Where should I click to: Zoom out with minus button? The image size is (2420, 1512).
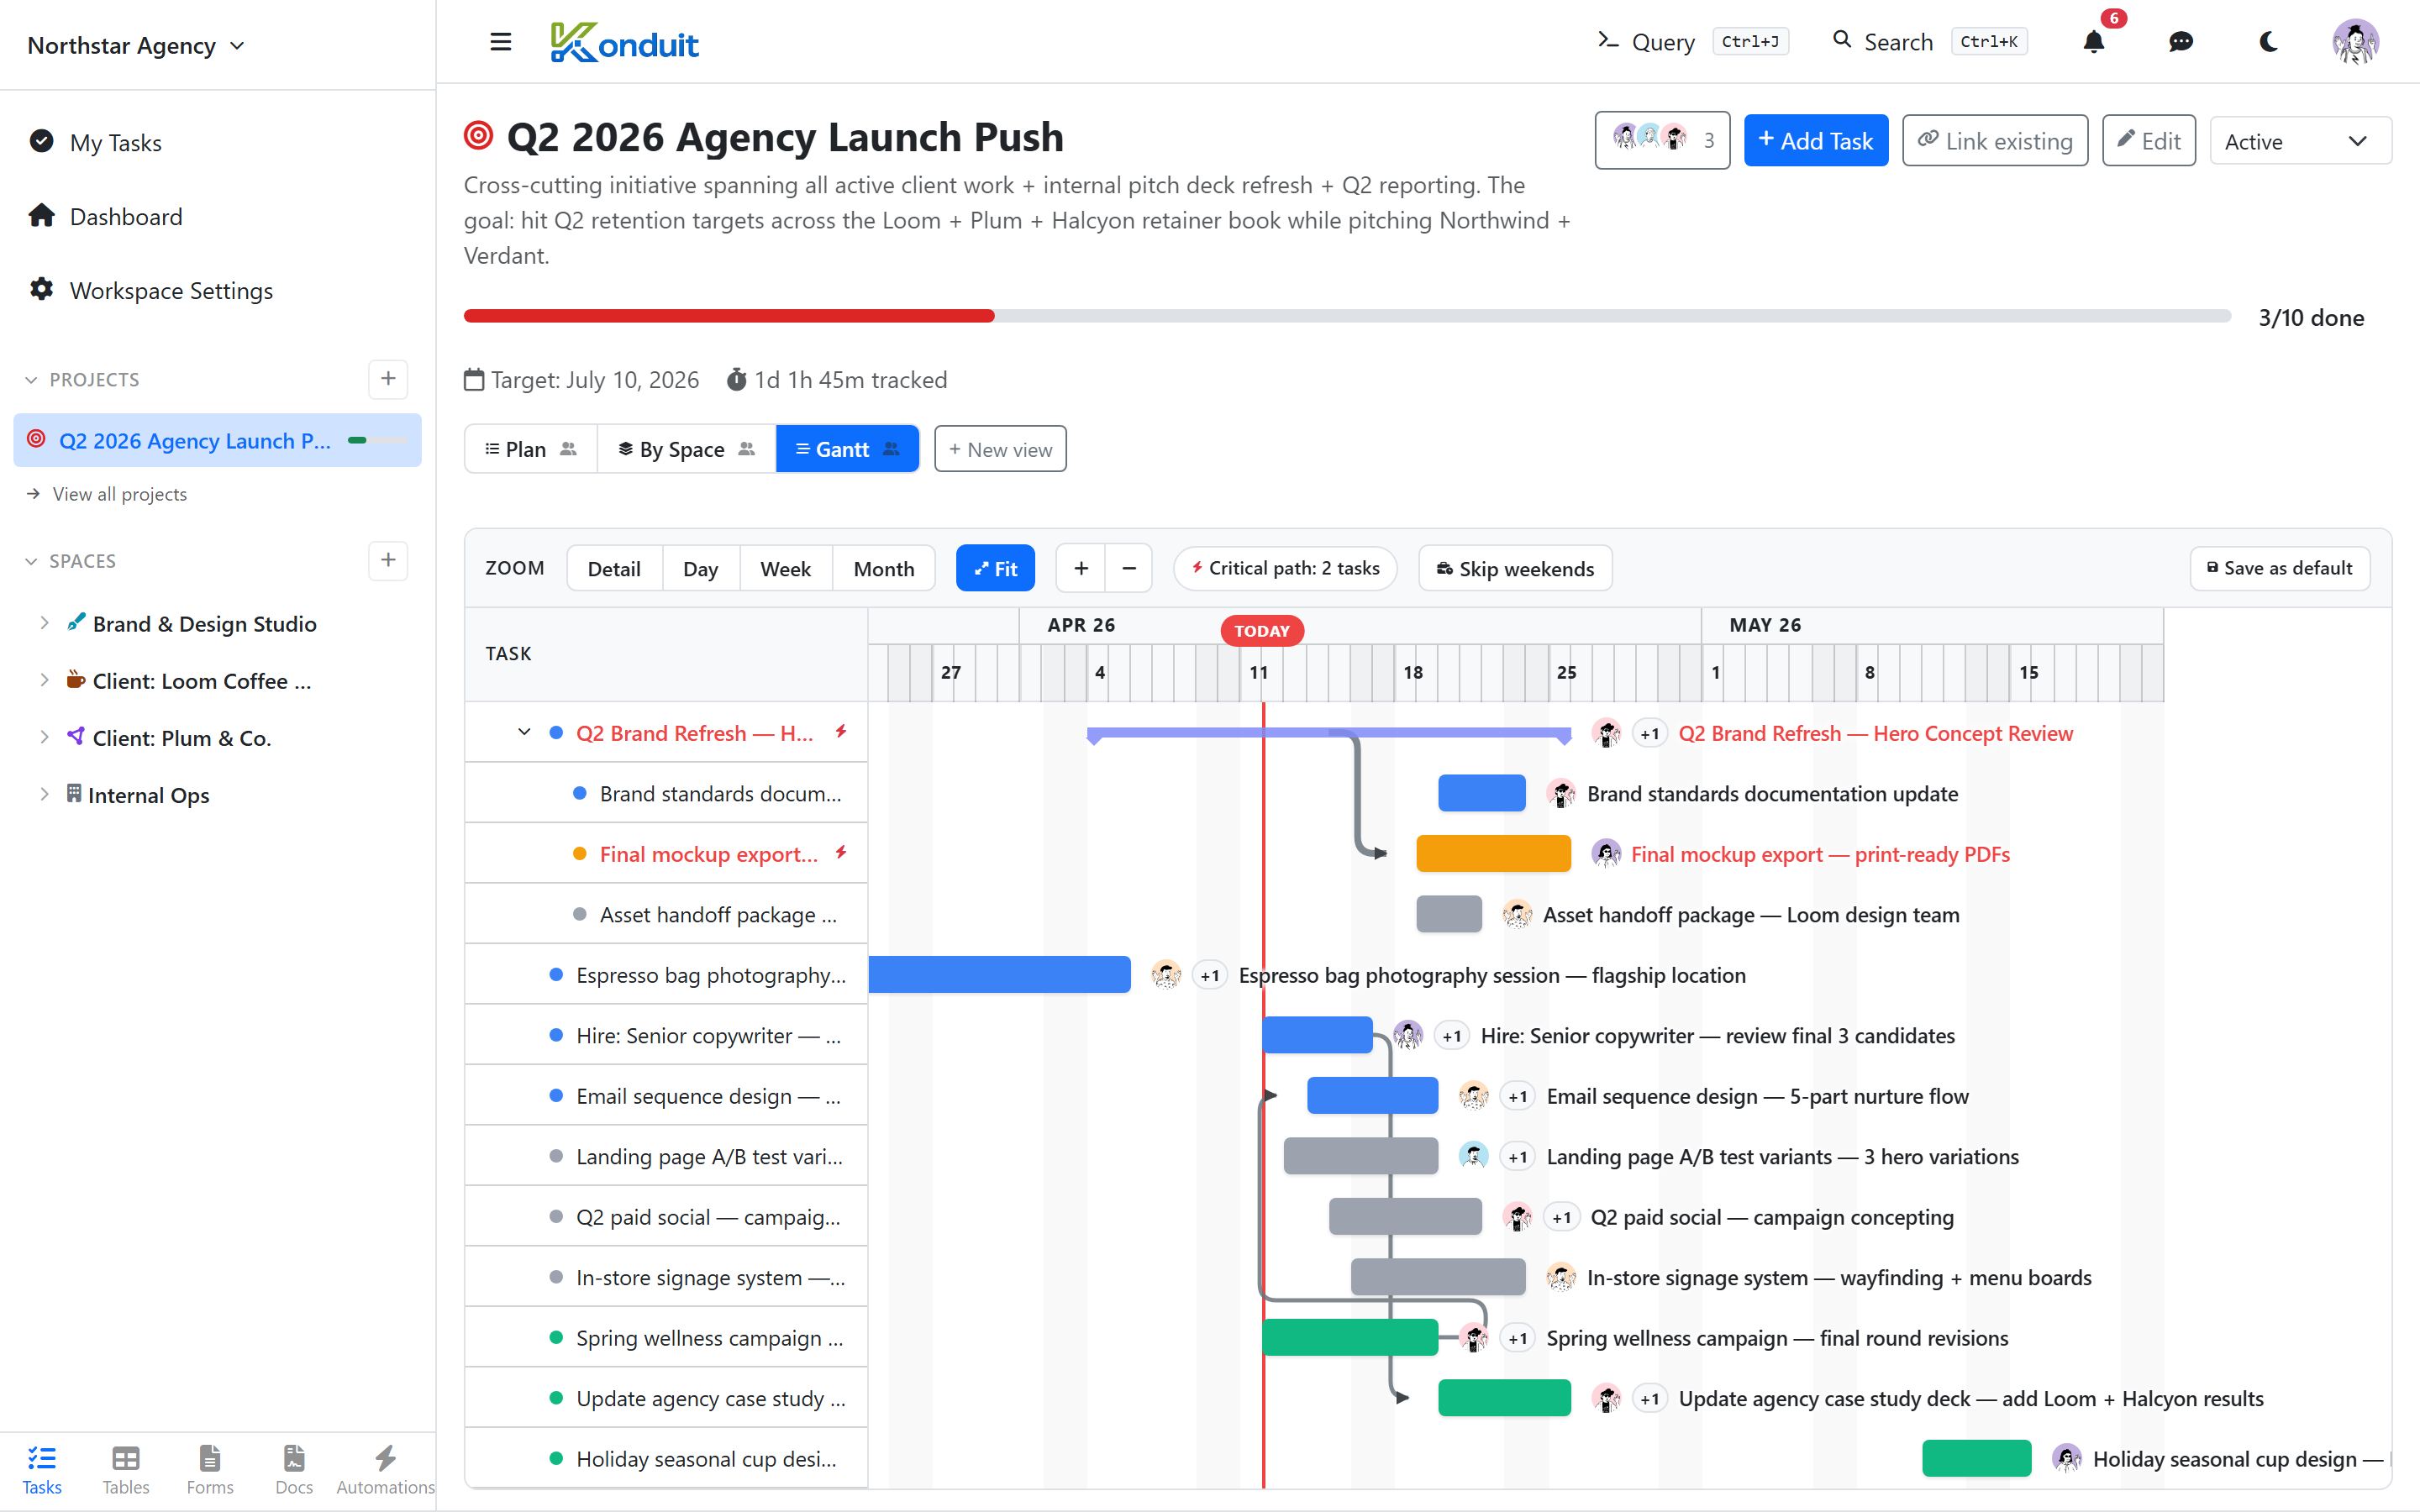[x=1129, y=568]
